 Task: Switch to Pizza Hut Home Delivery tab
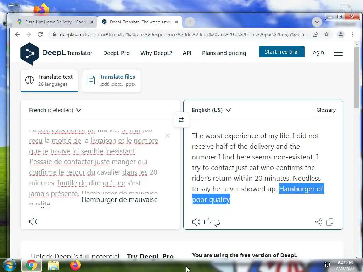55,22
